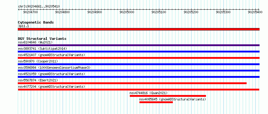This screenshot has width=268, height=114.
Task: Open the nsv590970 (Cooper2011) label
Action: click(38, 61)
